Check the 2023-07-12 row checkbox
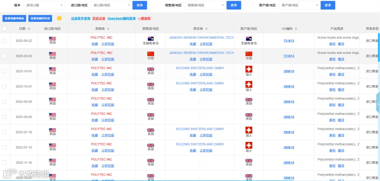Viewport: 380px width, 181px height. click(5, 147)
